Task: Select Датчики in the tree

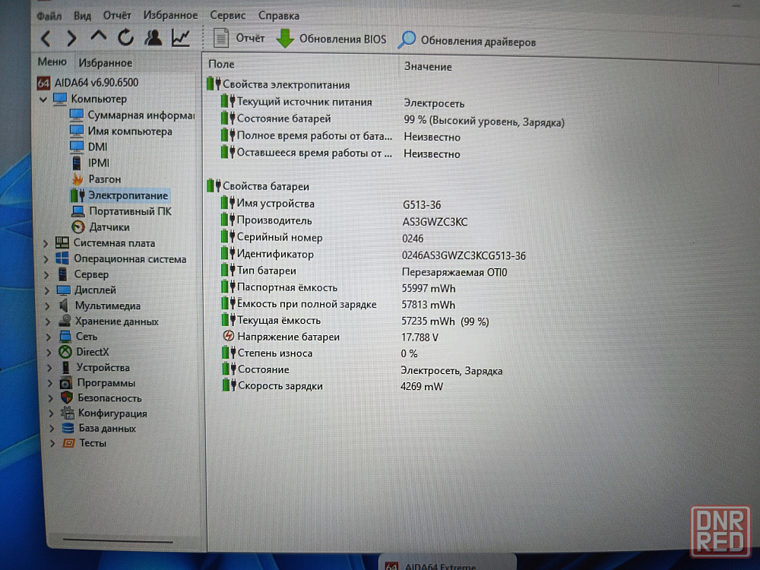Action: pos(109,227)
